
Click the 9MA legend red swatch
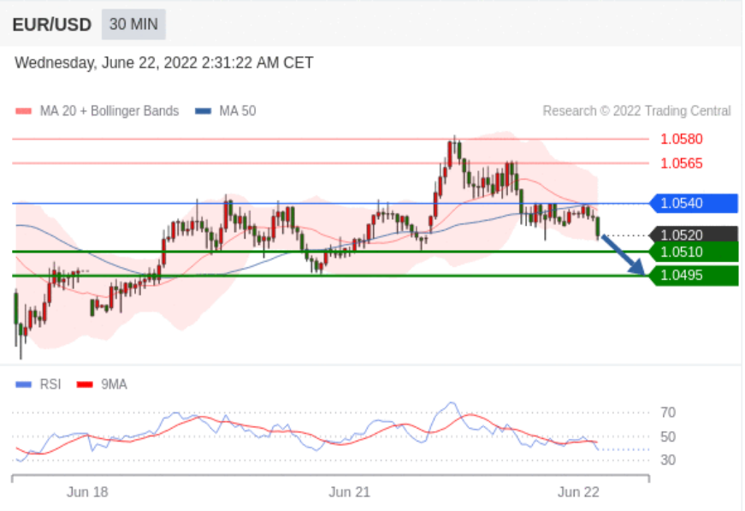click(85, 384)
